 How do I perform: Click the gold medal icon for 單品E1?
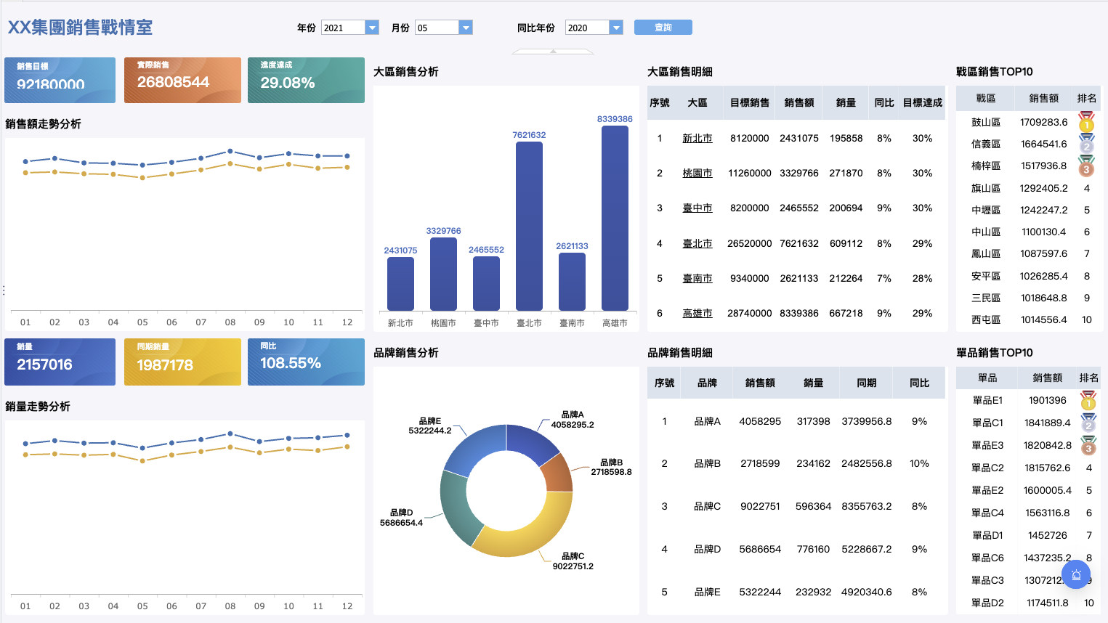coord(1088,401)
